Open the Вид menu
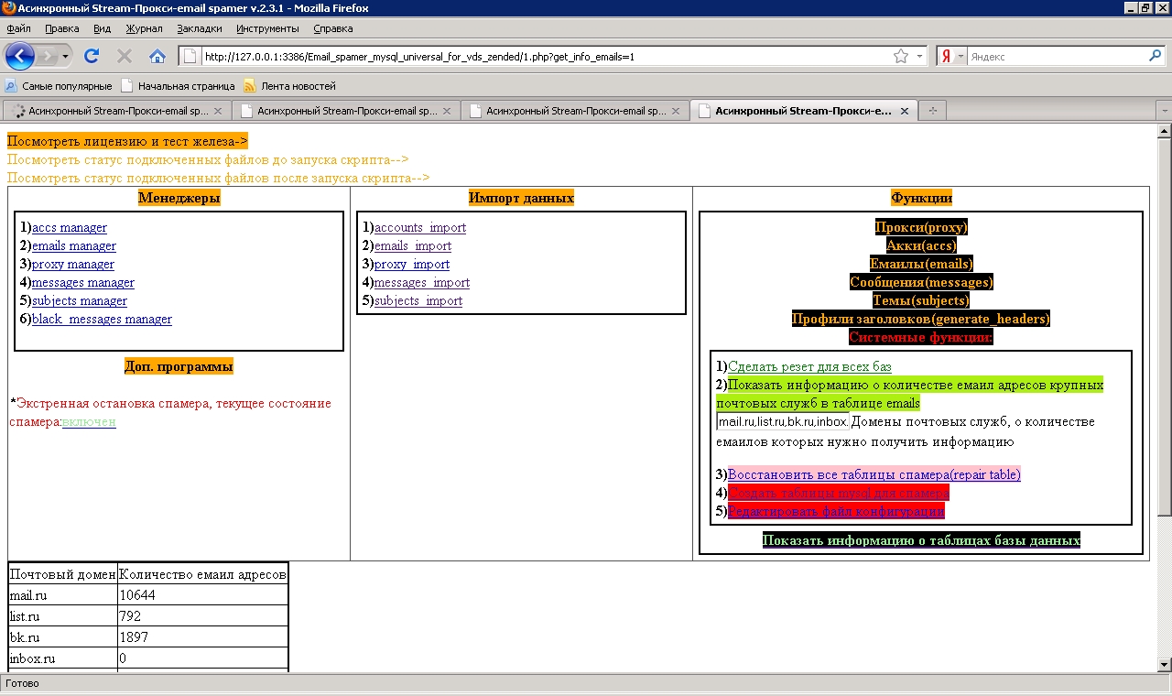Screen dimensions: 1172x696 [102, 28]
